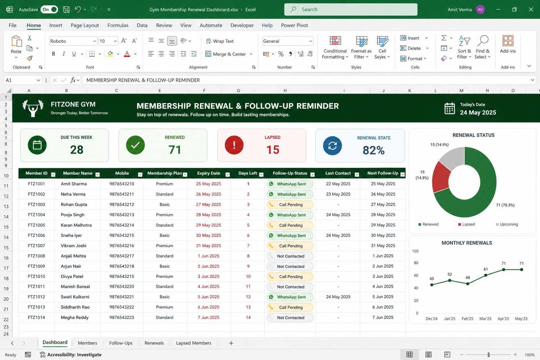540x360 pixels.
Task: Toggle the AutoSave switch
Action: [x=49, y=9]
